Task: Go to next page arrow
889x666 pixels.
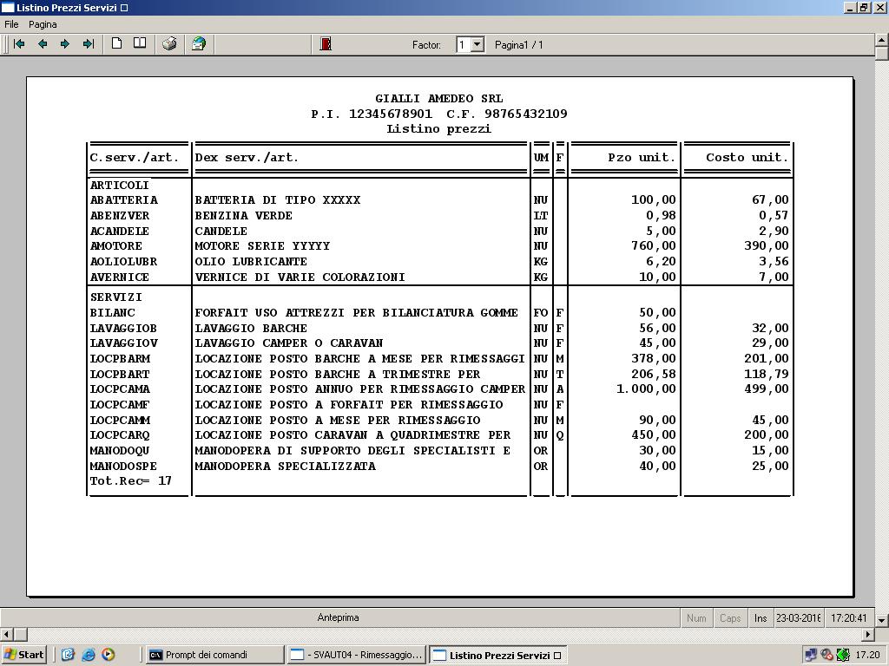Action: pyautogui.click(x=65, y=43)
